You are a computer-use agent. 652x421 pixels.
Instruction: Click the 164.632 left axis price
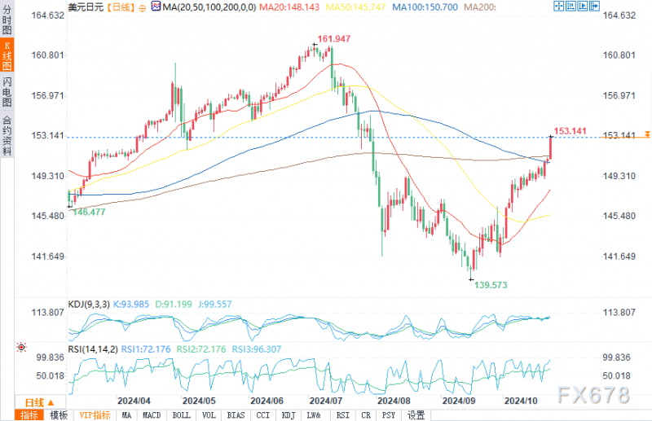pyautogui.click(x=48, y=15)
